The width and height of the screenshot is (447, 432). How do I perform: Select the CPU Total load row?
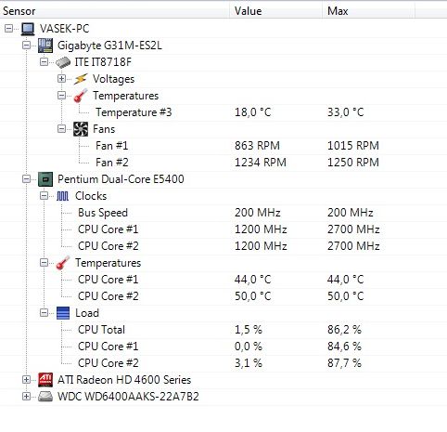[223, 330]
